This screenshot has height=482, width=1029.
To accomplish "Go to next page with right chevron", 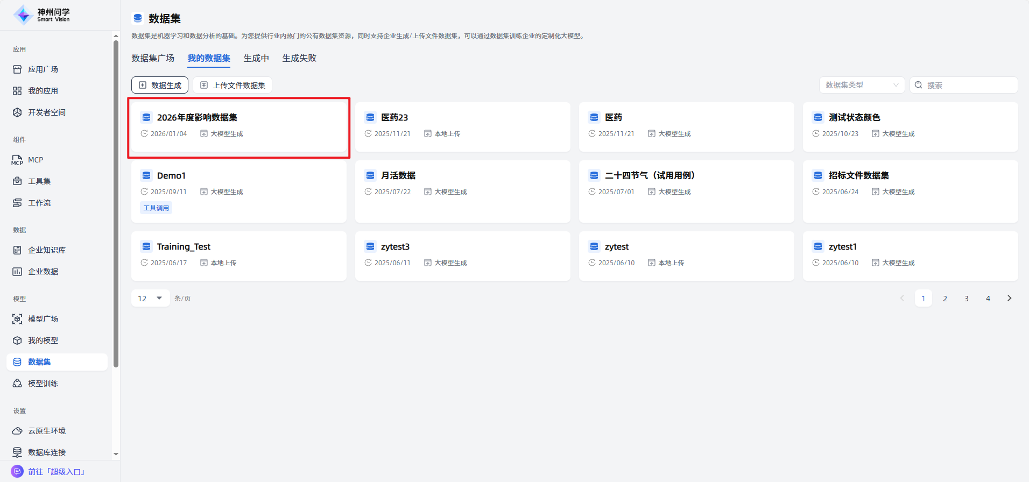I will tap(1009, 298).
